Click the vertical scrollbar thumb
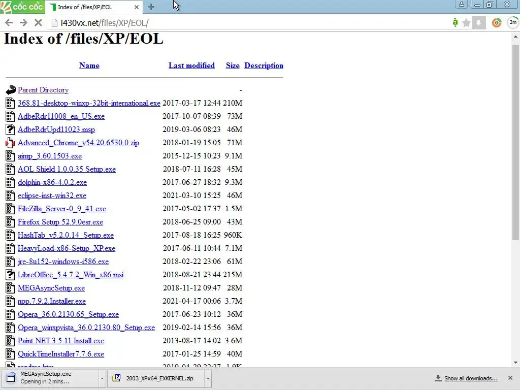 tap(515, 142)
